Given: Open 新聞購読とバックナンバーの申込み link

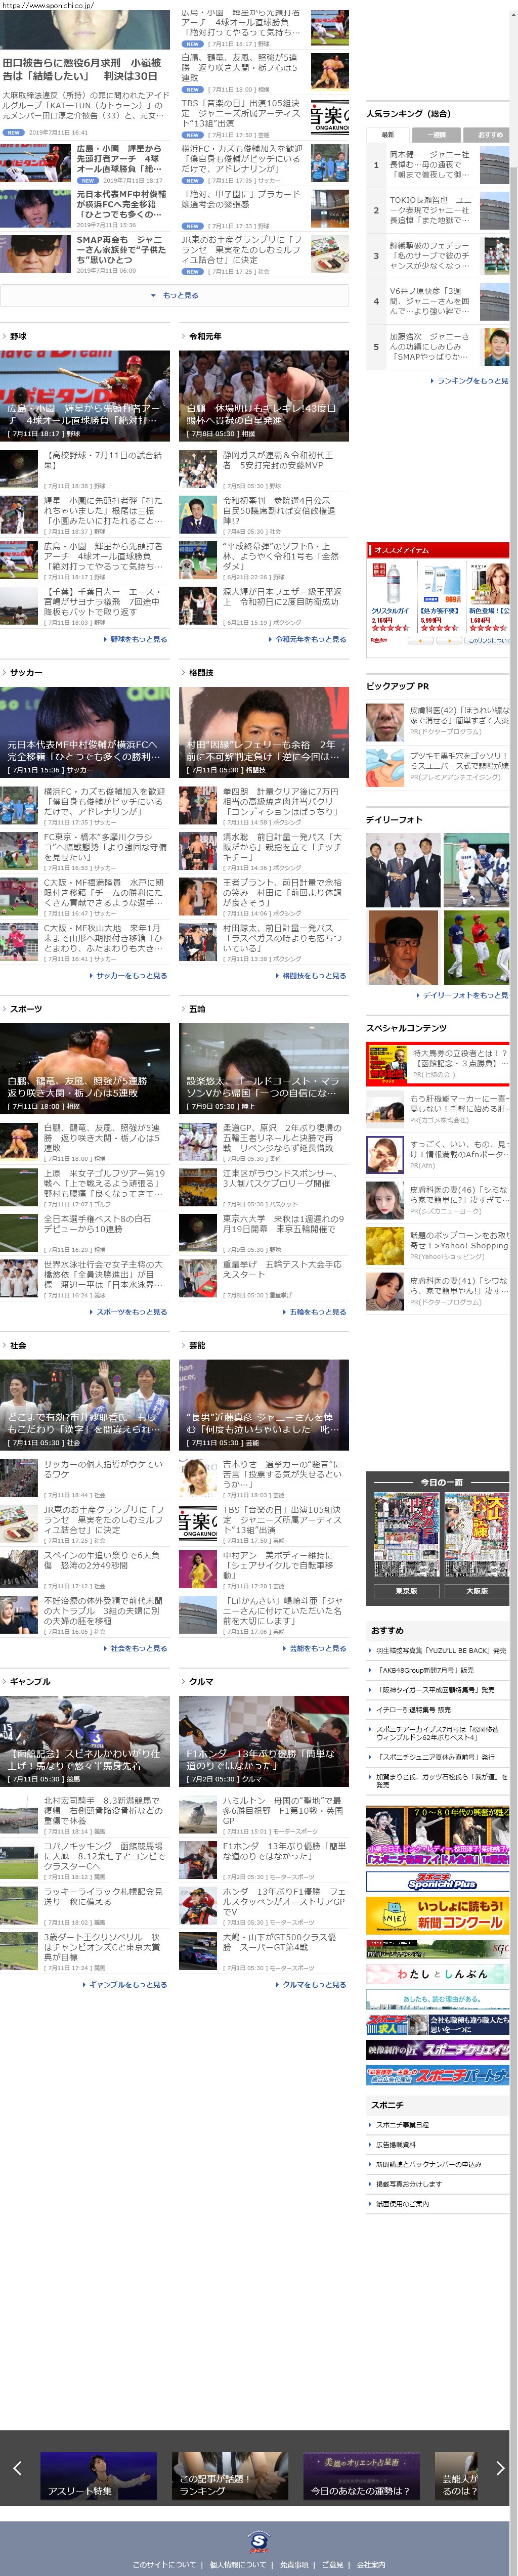Looking at the screenshot, I should [x=429, y=2164].
